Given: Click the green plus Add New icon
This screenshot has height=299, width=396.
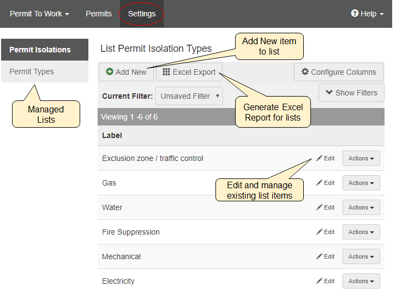Looking at the screenshot, I should click(110, 72).
